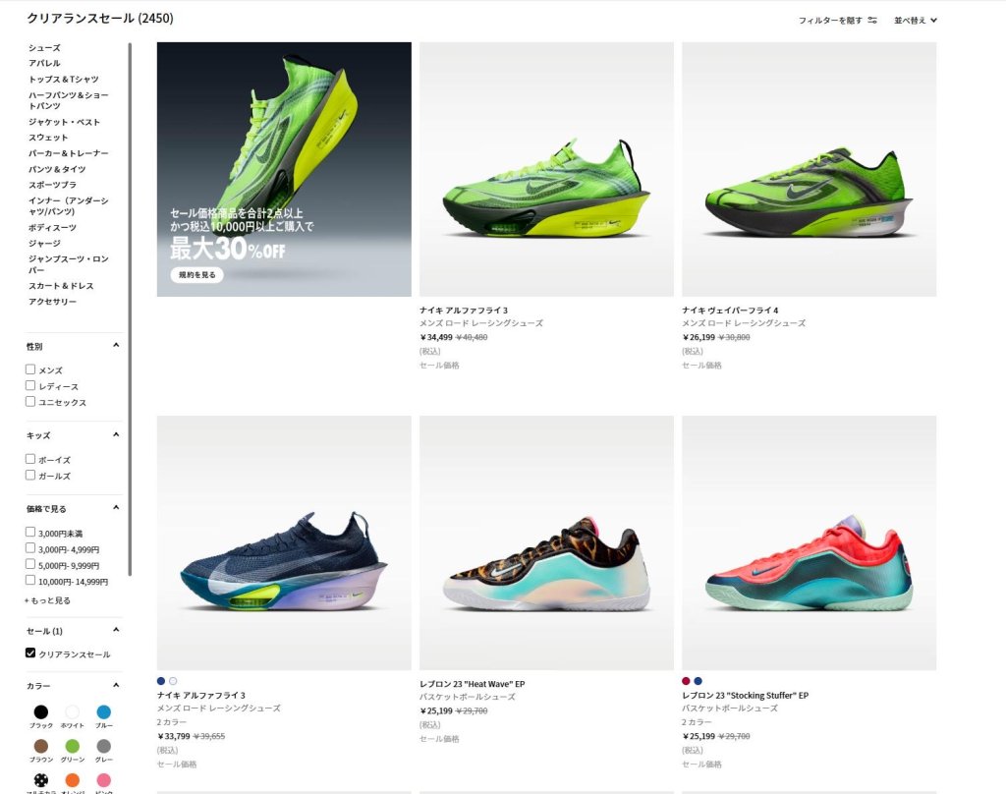Choose the blue color dot under Stocking Stuffer
Viewport: 1006px width, 794px height.
pos(698,680)
